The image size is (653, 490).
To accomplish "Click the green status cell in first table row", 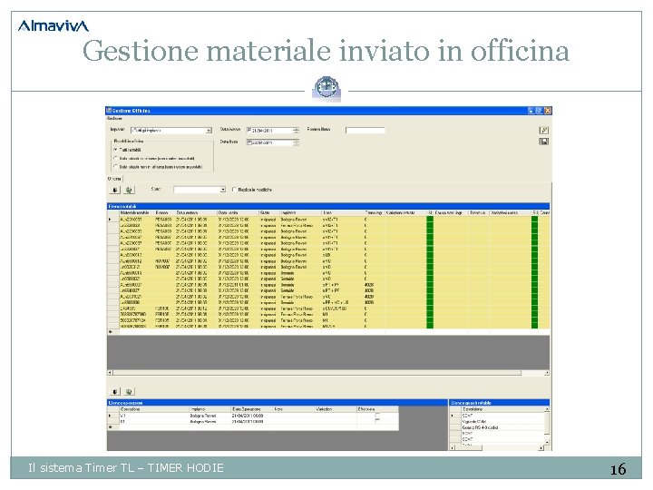I will (430, 220).
